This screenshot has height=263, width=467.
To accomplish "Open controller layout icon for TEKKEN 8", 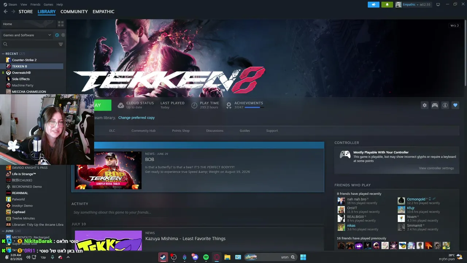I will tap(435, 105).
